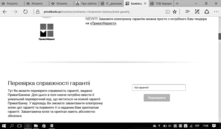The image size is (221, 129).
Task: Click the browser back arrow
Action: (5, 12)
